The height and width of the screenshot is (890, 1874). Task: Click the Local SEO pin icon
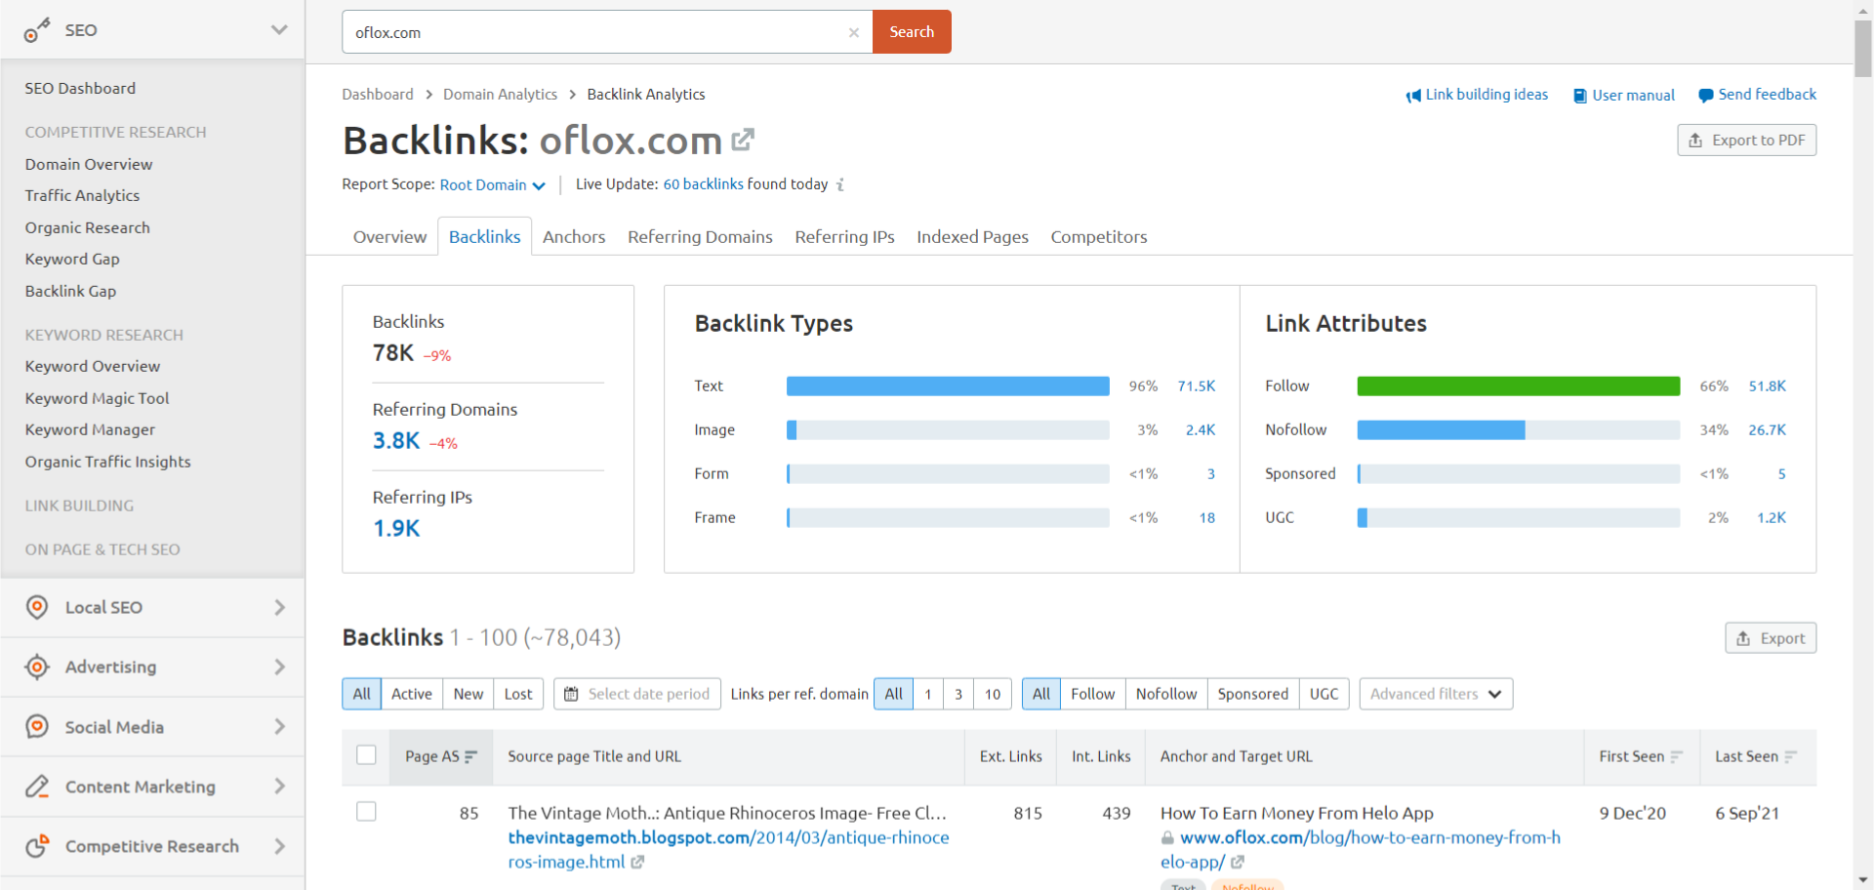36,607
